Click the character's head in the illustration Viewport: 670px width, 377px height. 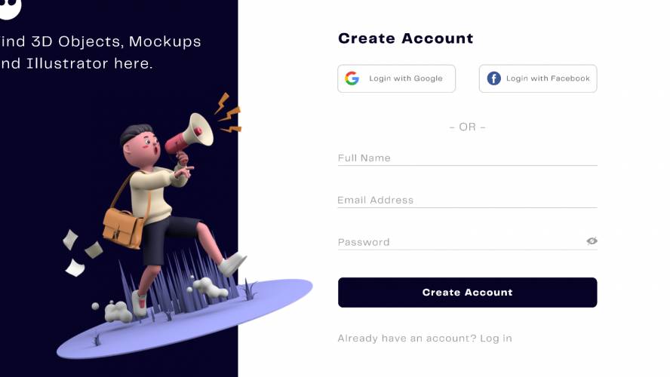[140, 146]
